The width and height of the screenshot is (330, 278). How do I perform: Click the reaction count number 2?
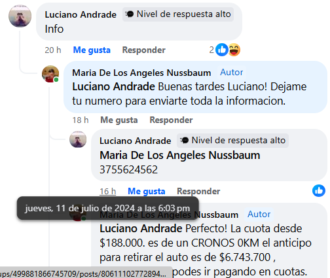pos(211,50)
